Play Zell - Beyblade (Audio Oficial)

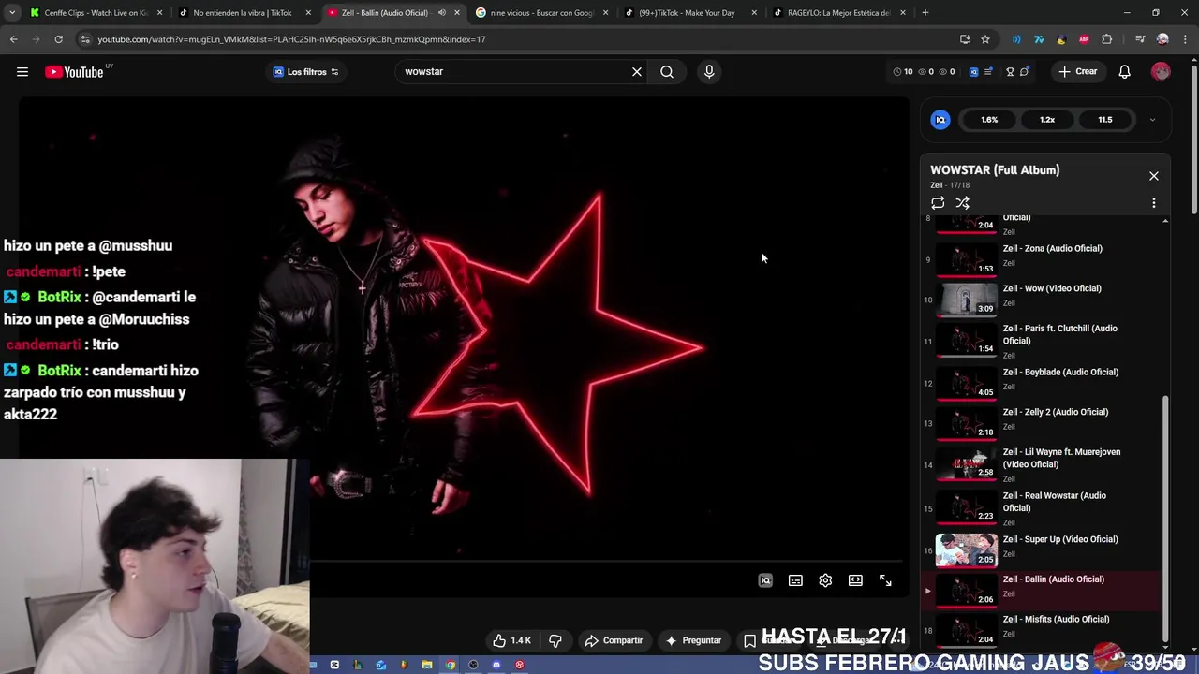pyautogui.click(x=1060, y=373)
